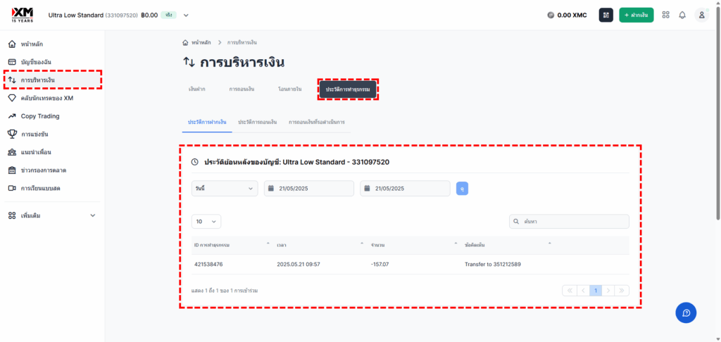Select ประวัติการฝากเงิน sub-tab
Image resolution: width=721 pixels, height=342 pixels.
click(x=207, y=122)
